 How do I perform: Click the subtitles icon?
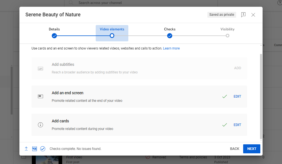pyautogui.click(x=41, y=69)
